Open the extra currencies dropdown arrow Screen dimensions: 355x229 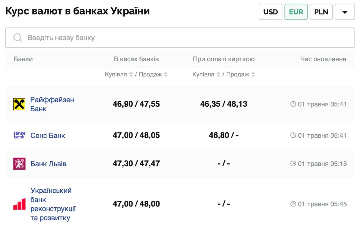point(345,12)
